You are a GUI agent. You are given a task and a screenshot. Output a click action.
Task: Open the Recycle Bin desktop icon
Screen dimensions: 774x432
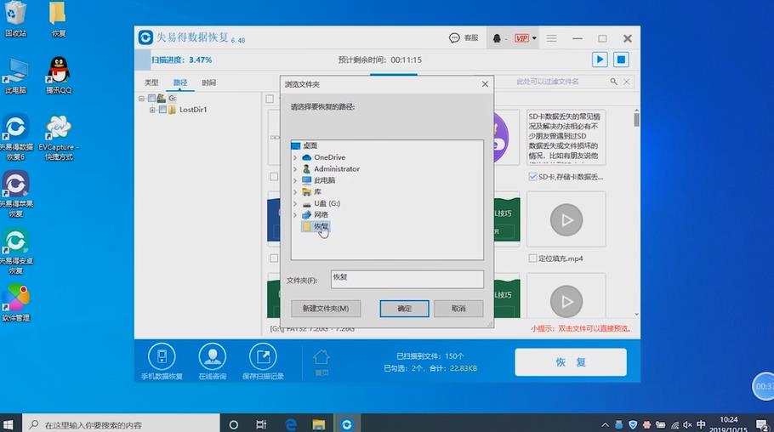(15, 19)
